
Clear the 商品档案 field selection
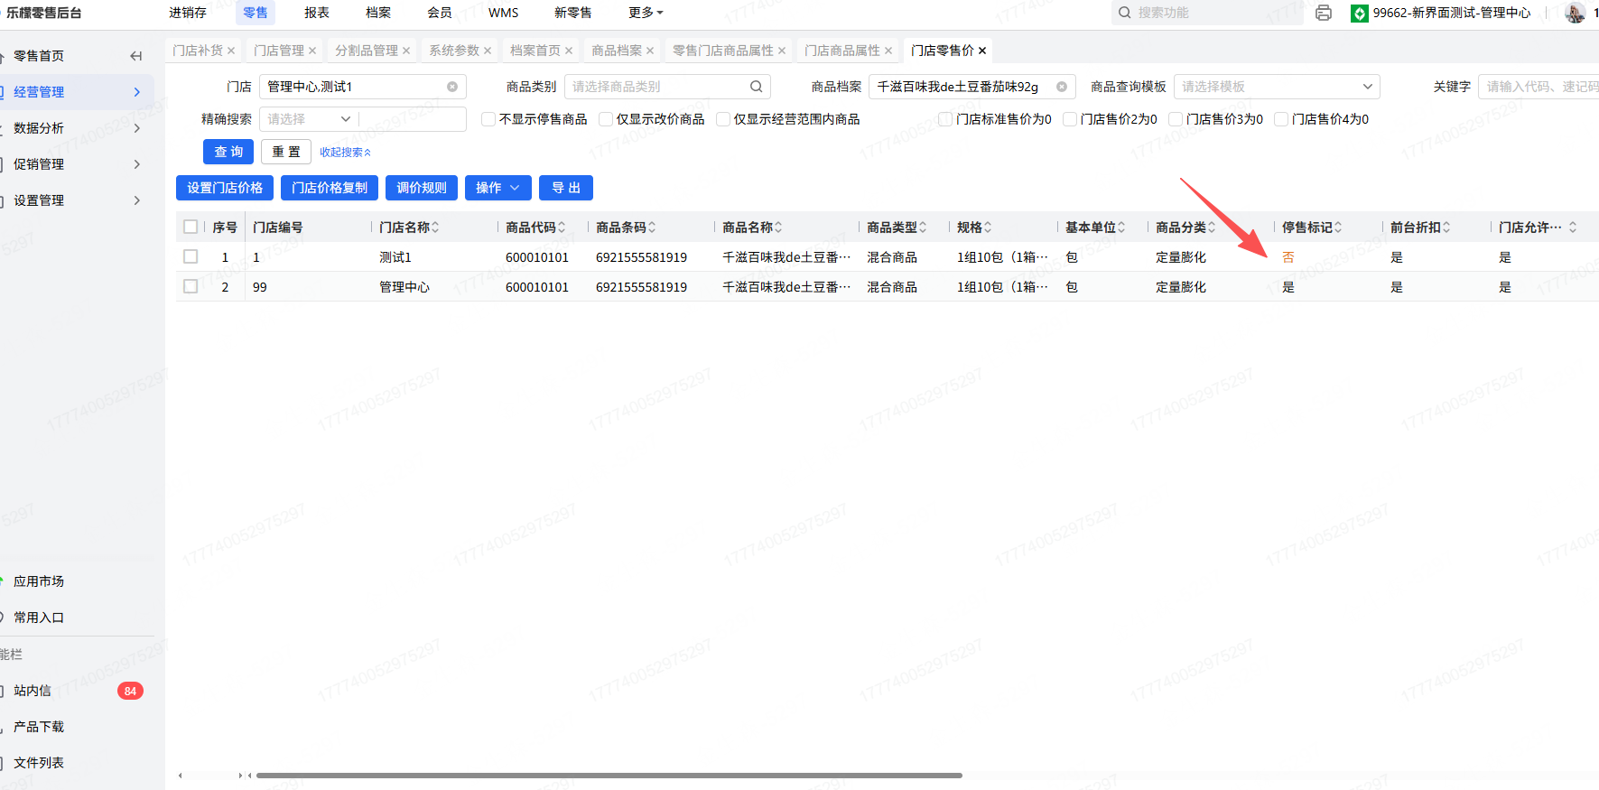tap(1062, 87)
